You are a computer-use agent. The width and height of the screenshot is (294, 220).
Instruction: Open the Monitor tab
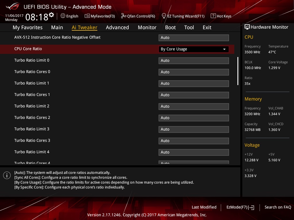(147, 27)
